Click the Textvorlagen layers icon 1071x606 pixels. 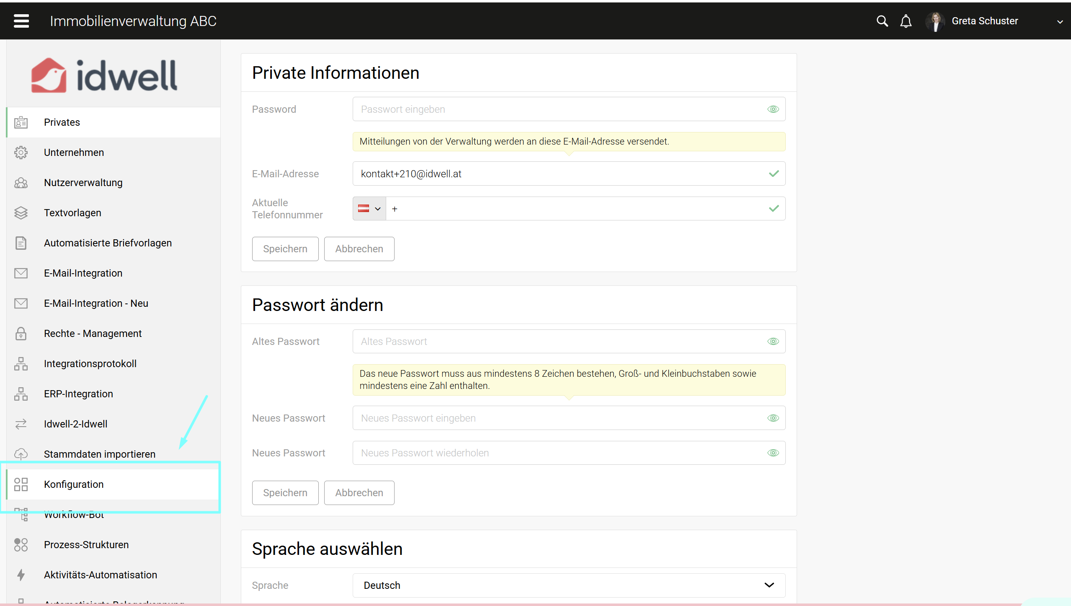coord(21,213)
